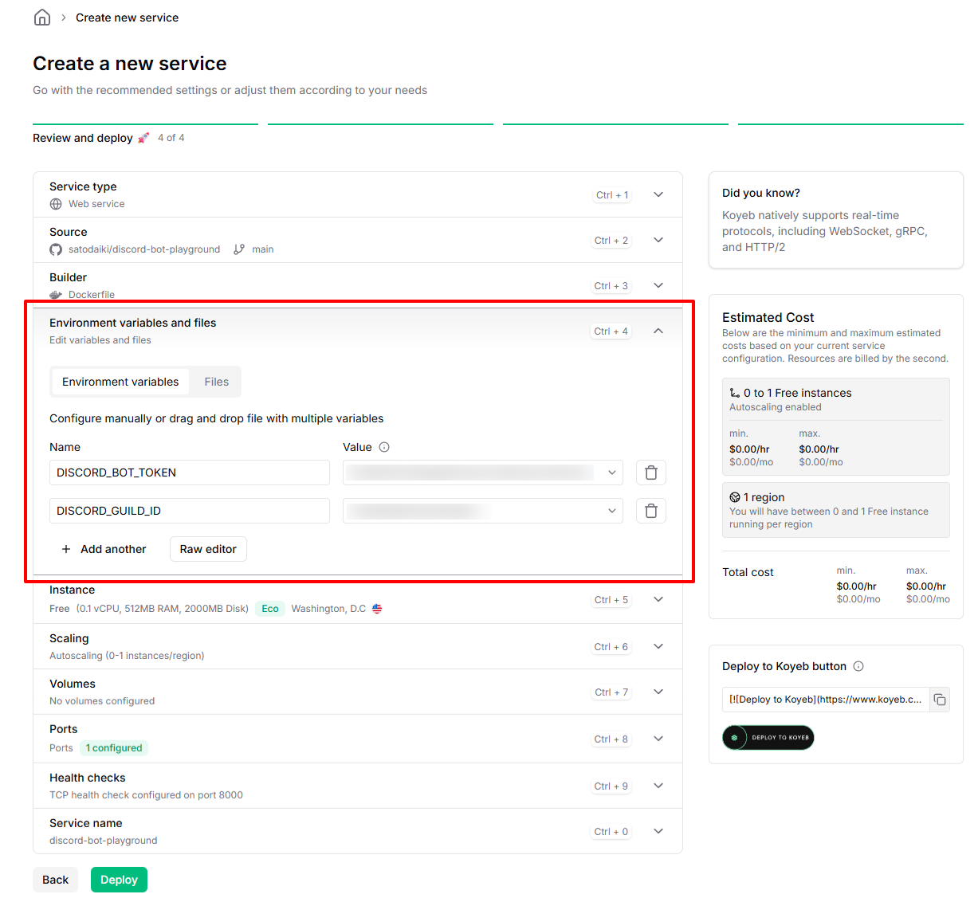Click the DISCORD_BOT_TOKEN name field

[x=189, y=473]
